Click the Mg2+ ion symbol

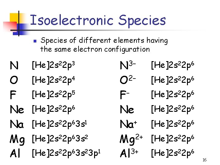coord(131,140)
